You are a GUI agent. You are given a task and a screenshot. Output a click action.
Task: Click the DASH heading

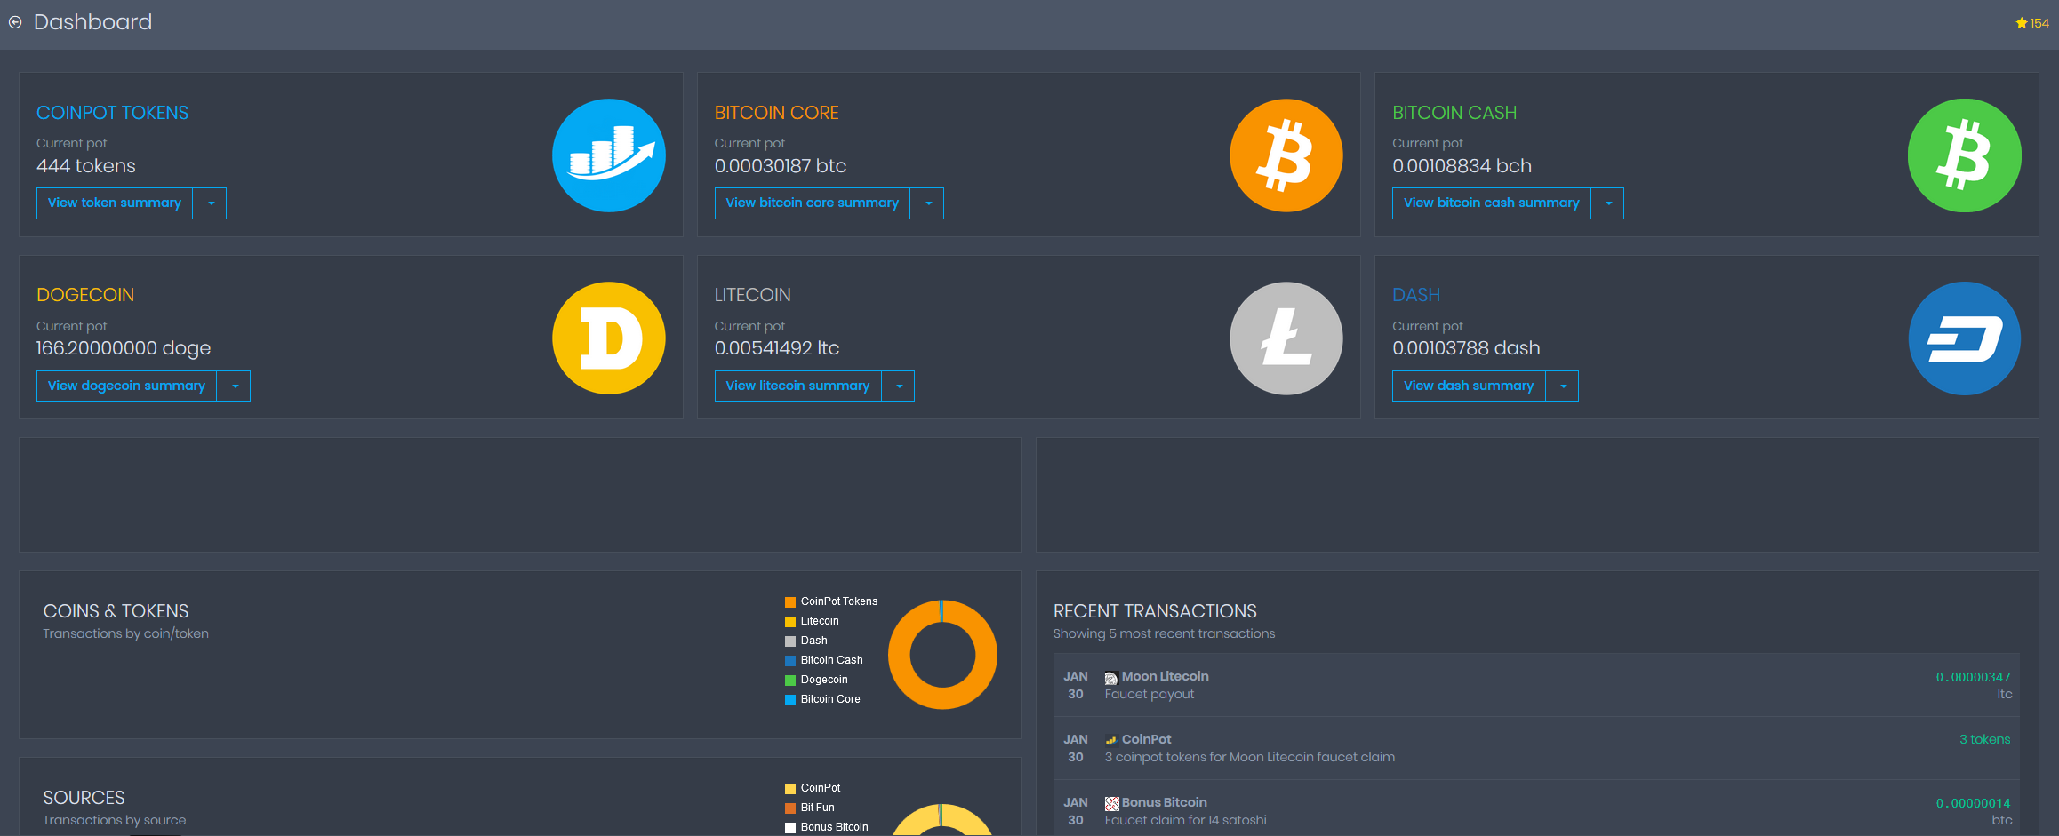point(1416,295)
